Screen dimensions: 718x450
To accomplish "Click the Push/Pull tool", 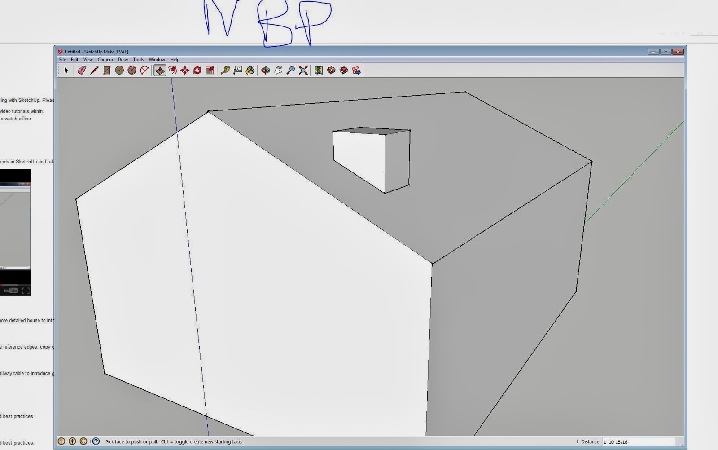I will (160, 71).
